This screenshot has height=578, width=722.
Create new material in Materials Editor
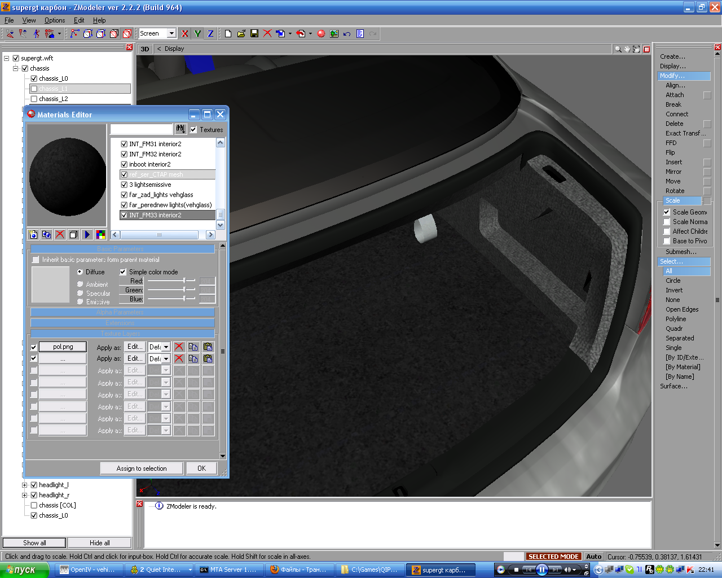click(x=33, y=235)
